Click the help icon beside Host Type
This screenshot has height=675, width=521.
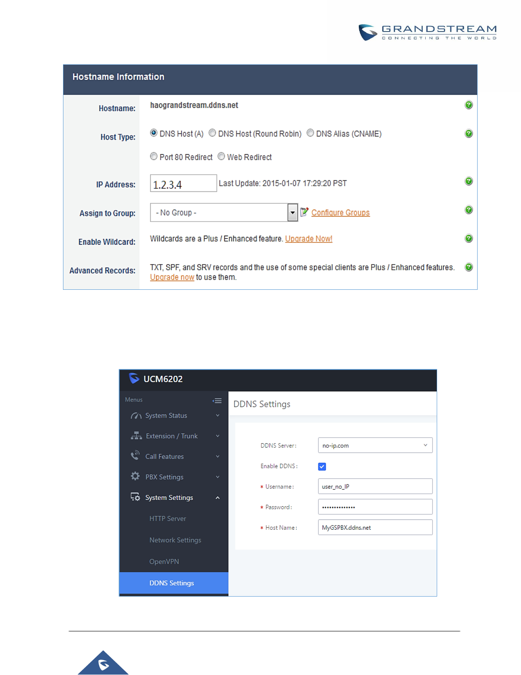pyautogui.click(x=469, y=133)
